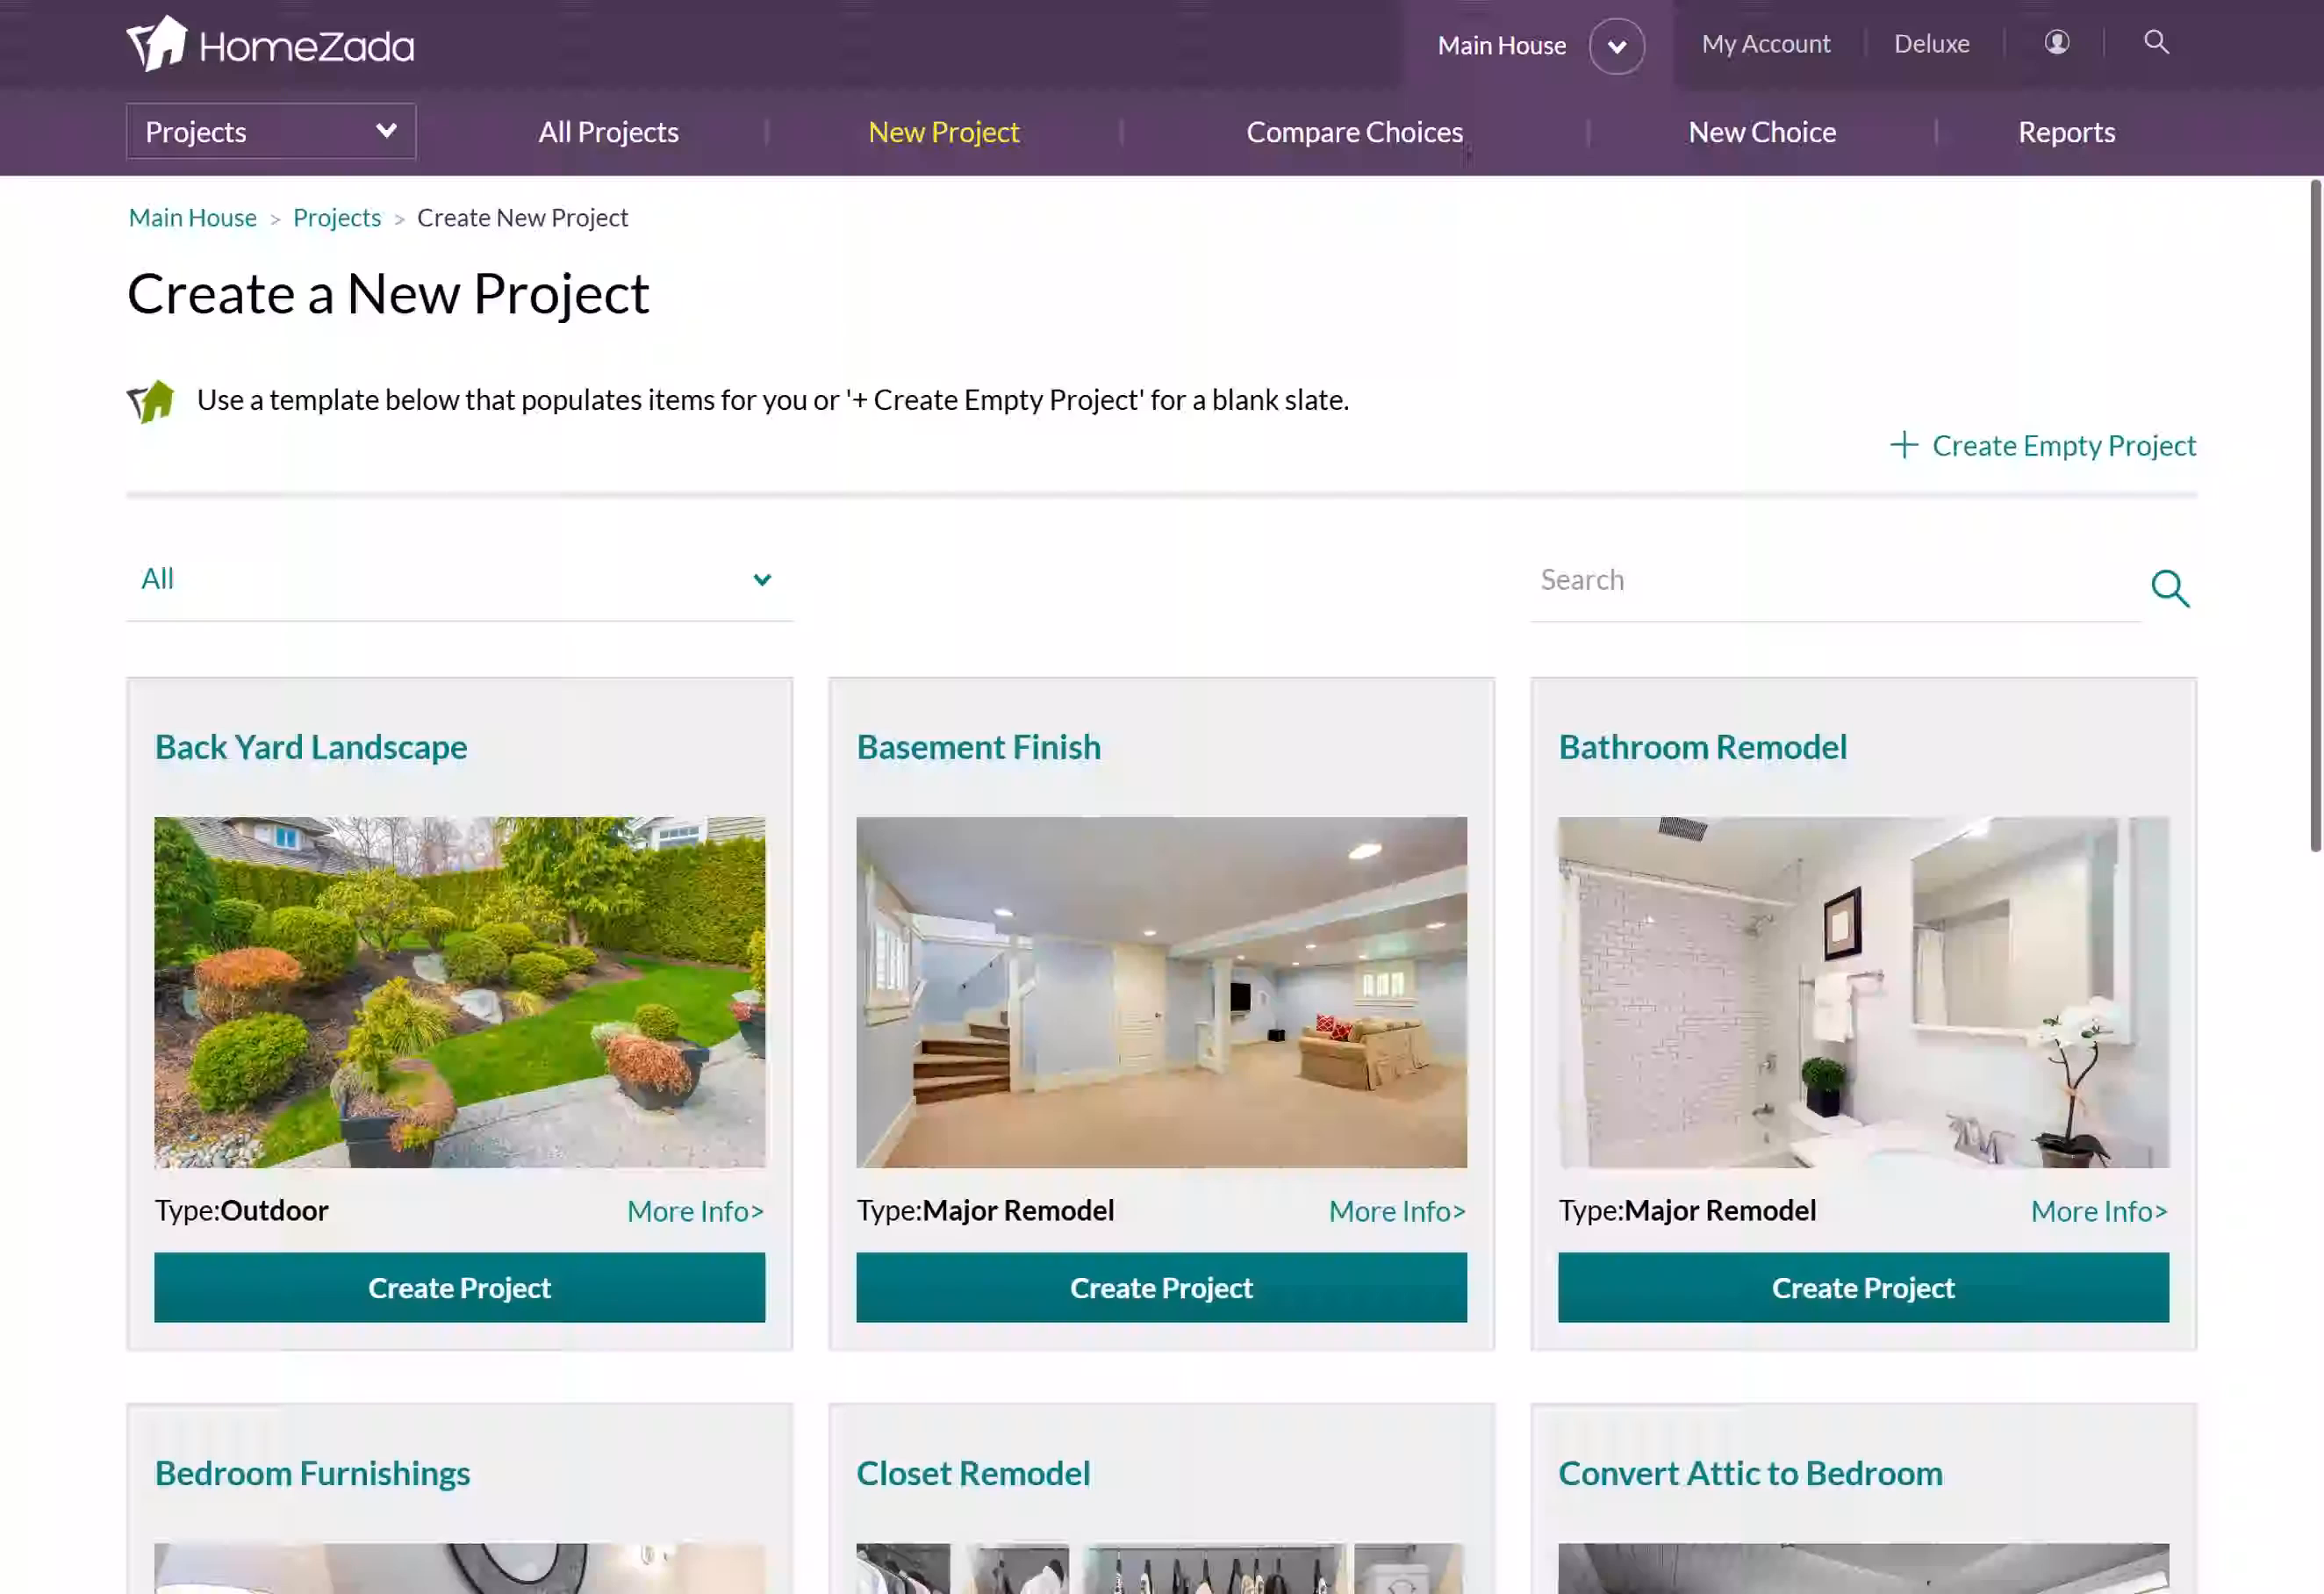Image resolution: width=2324 pixels, height=1594 pixels.
Task: Go to All Projects tab
Action: click(x=608, y=132)
